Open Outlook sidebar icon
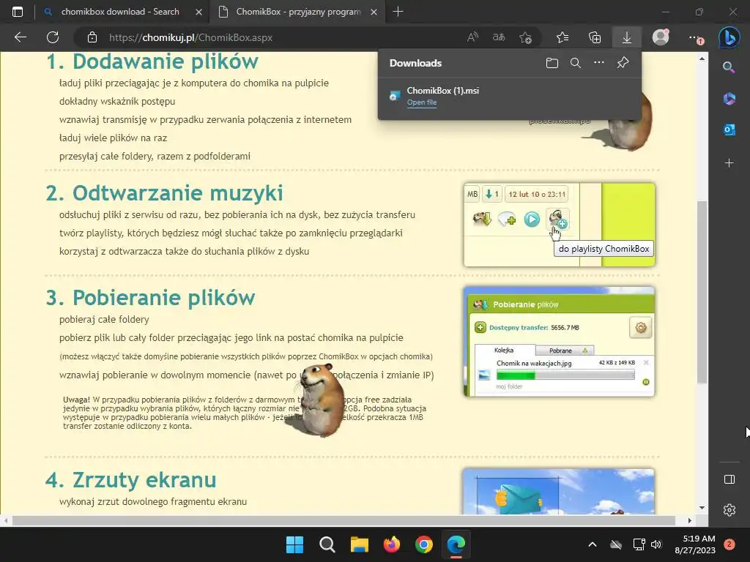The width and height of the screenshot is (750, 562). tap(729, 130)
